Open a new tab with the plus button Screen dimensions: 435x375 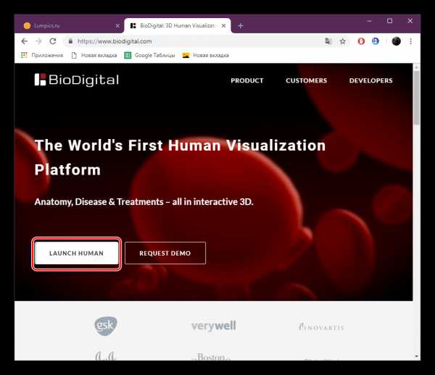tap(241, 25)
